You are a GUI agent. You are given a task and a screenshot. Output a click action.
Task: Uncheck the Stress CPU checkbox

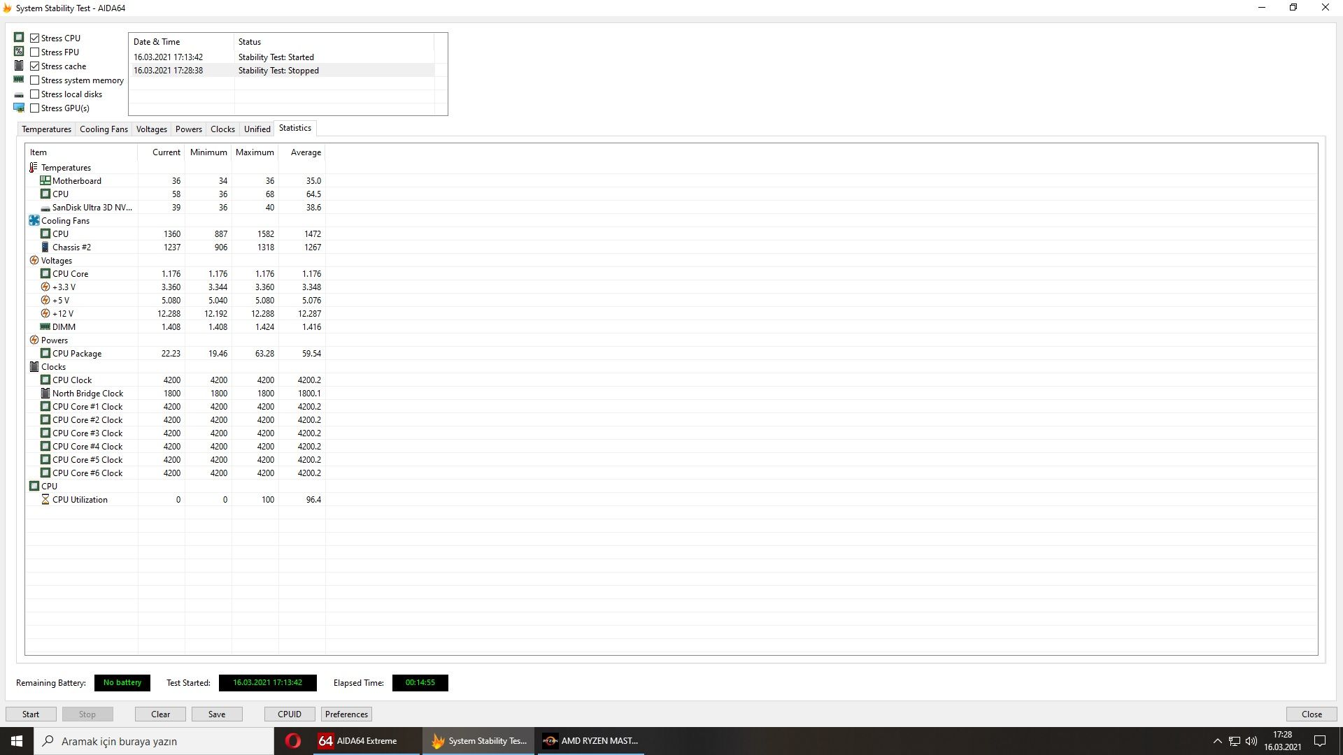[35, 38]
